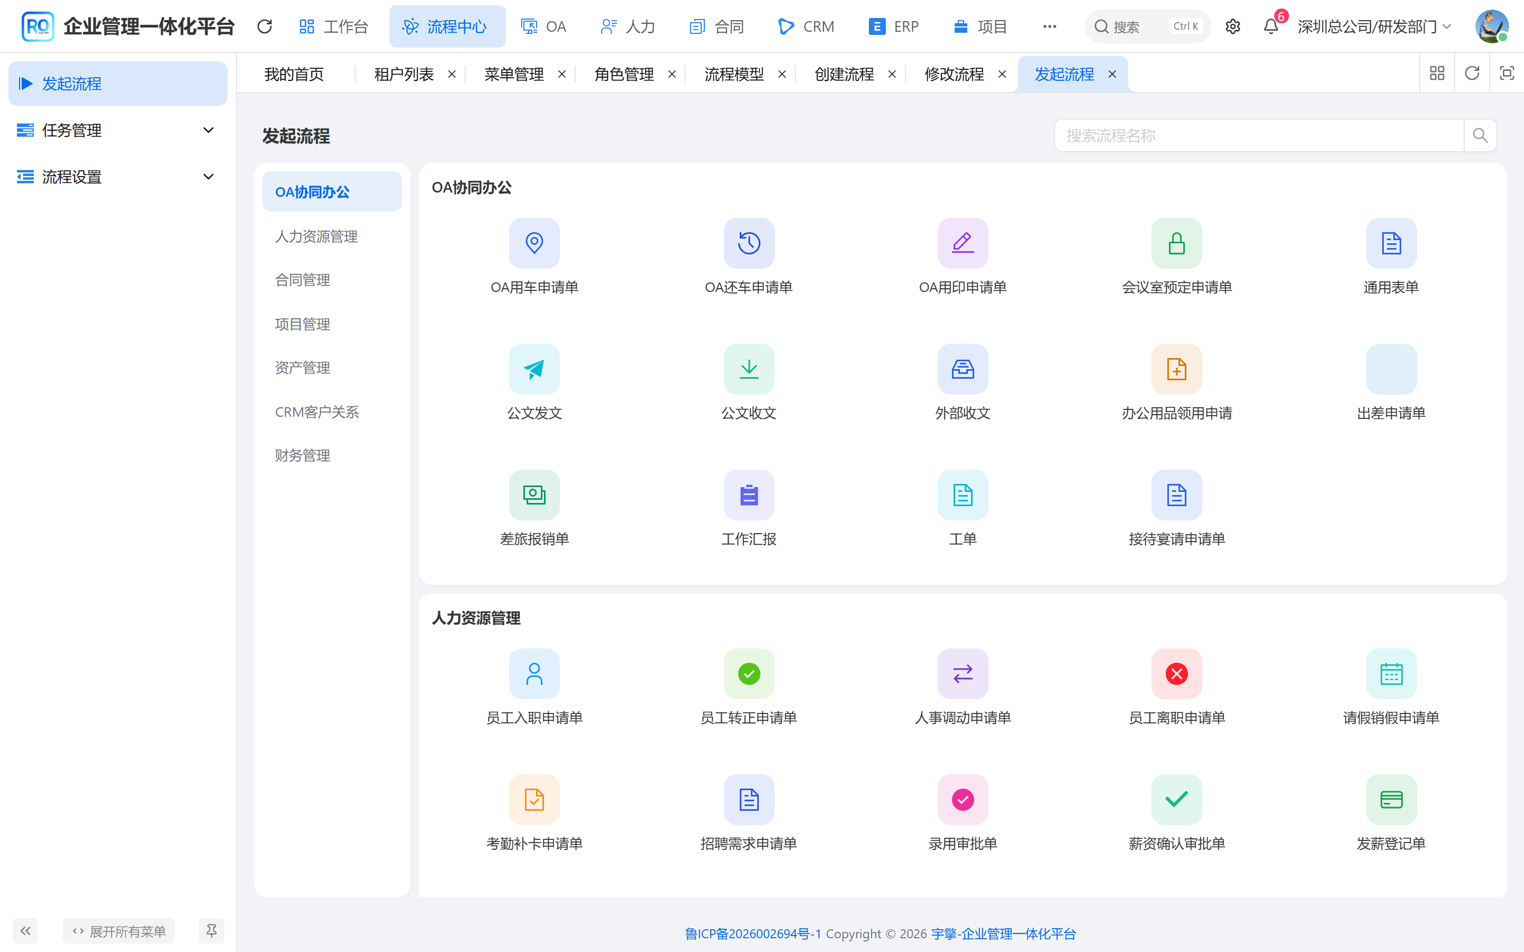Open the OA用印申请单 pen icon
The height and width of the screenshot is (952, 1524).
[x=963, y=243]
